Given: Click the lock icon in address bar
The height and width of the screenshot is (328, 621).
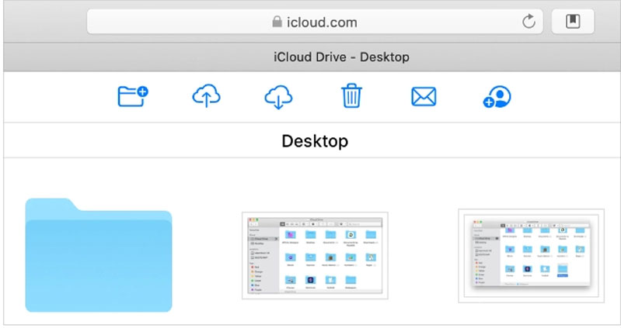Looking at the screenshot, I should click(x=277, y=22).
